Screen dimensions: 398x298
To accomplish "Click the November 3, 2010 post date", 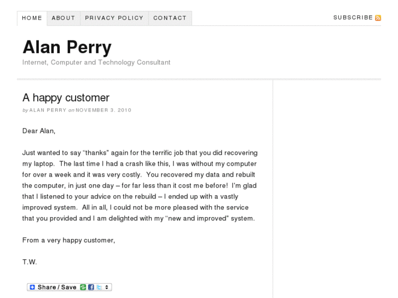I will point(103,110).
